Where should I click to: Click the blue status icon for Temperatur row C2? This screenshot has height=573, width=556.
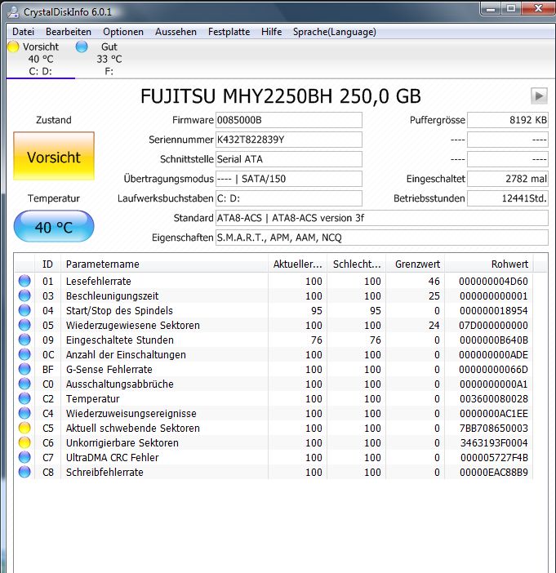(24, 398)
